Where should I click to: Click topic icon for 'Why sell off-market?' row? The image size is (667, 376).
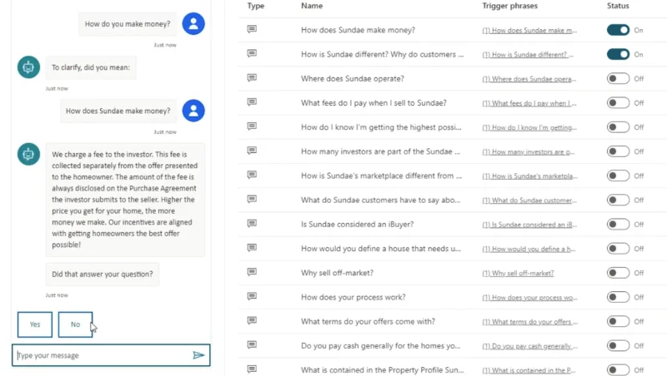(252, 272)
